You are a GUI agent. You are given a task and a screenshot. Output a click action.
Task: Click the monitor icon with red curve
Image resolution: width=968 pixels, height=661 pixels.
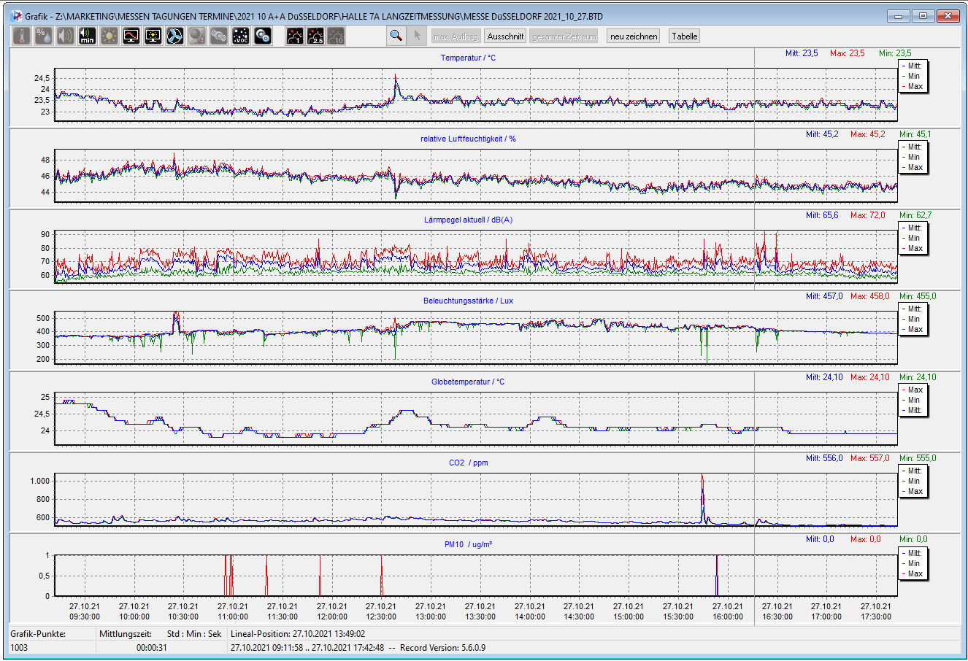[x=131, y=36]
